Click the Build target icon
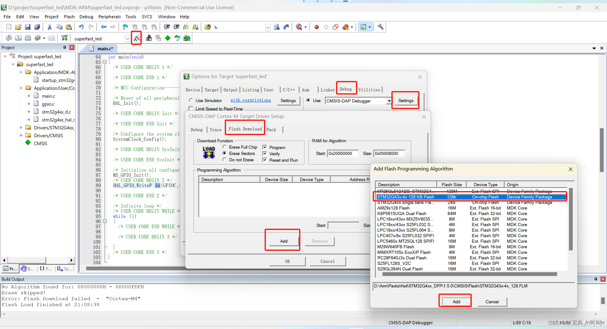 (18, 38)
